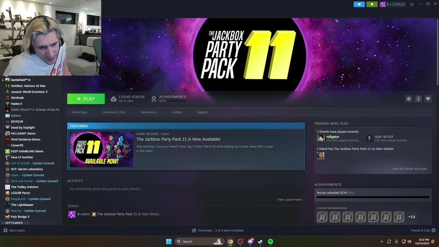Select SCP: Secret Laboratory in library
This screenshot has height=247, width=439.
pos(27,169)
